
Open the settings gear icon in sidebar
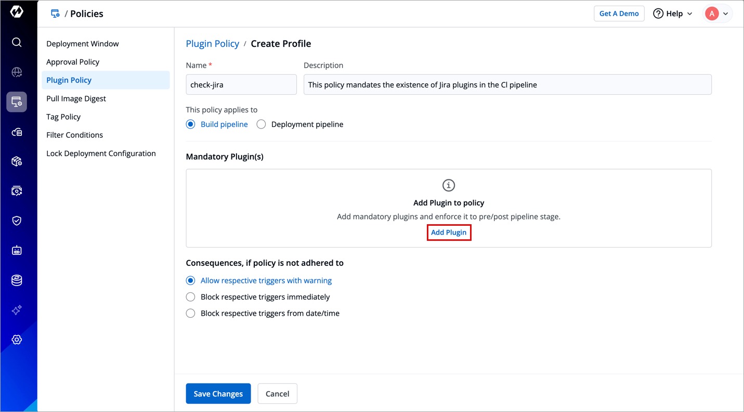pyautogui.click(x=17, y=340)
